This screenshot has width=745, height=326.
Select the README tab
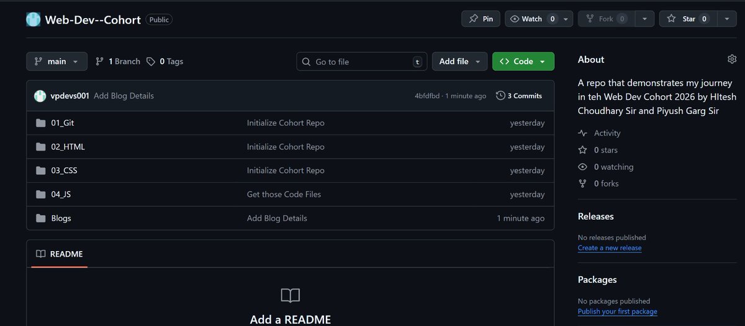(x=60, y=254)
